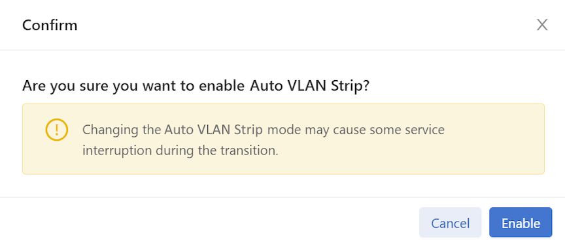Dismiss the dialog via top-right X
Viewport: 565px width, 245px height.
542,25
